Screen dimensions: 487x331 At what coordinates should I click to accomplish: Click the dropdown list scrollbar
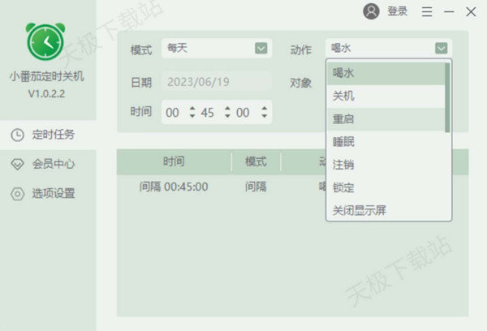tap(447, 97)
